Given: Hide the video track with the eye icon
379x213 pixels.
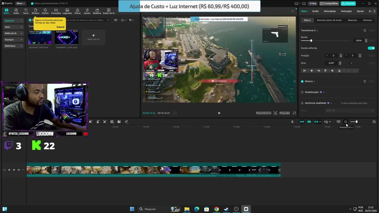Looking at the screenshot, I should 14,170.
